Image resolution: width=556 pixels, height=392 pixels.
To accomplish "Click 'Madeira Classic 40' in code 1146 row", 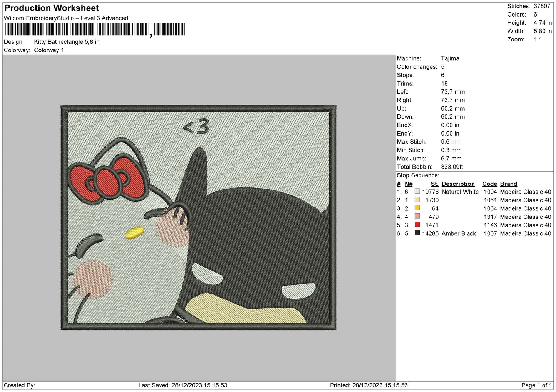I will tap(525, 225).
